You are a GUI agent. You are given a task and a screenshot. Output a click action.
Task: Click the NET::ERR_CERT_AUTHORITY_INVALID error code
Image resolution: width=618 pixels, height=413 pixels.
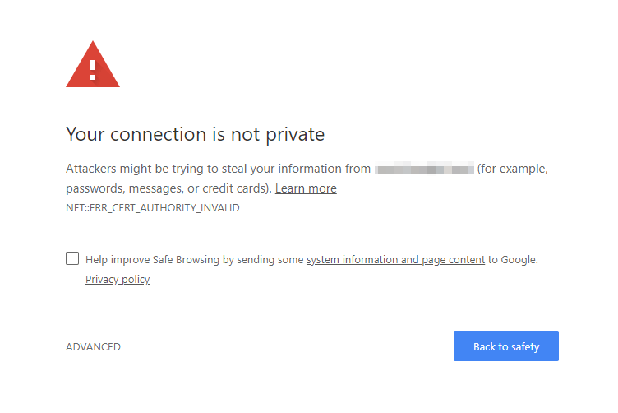[153, 208]
